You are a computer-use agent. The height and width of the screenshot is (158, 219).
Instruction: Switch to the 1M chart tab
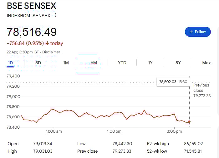click(x=66, y=63)
